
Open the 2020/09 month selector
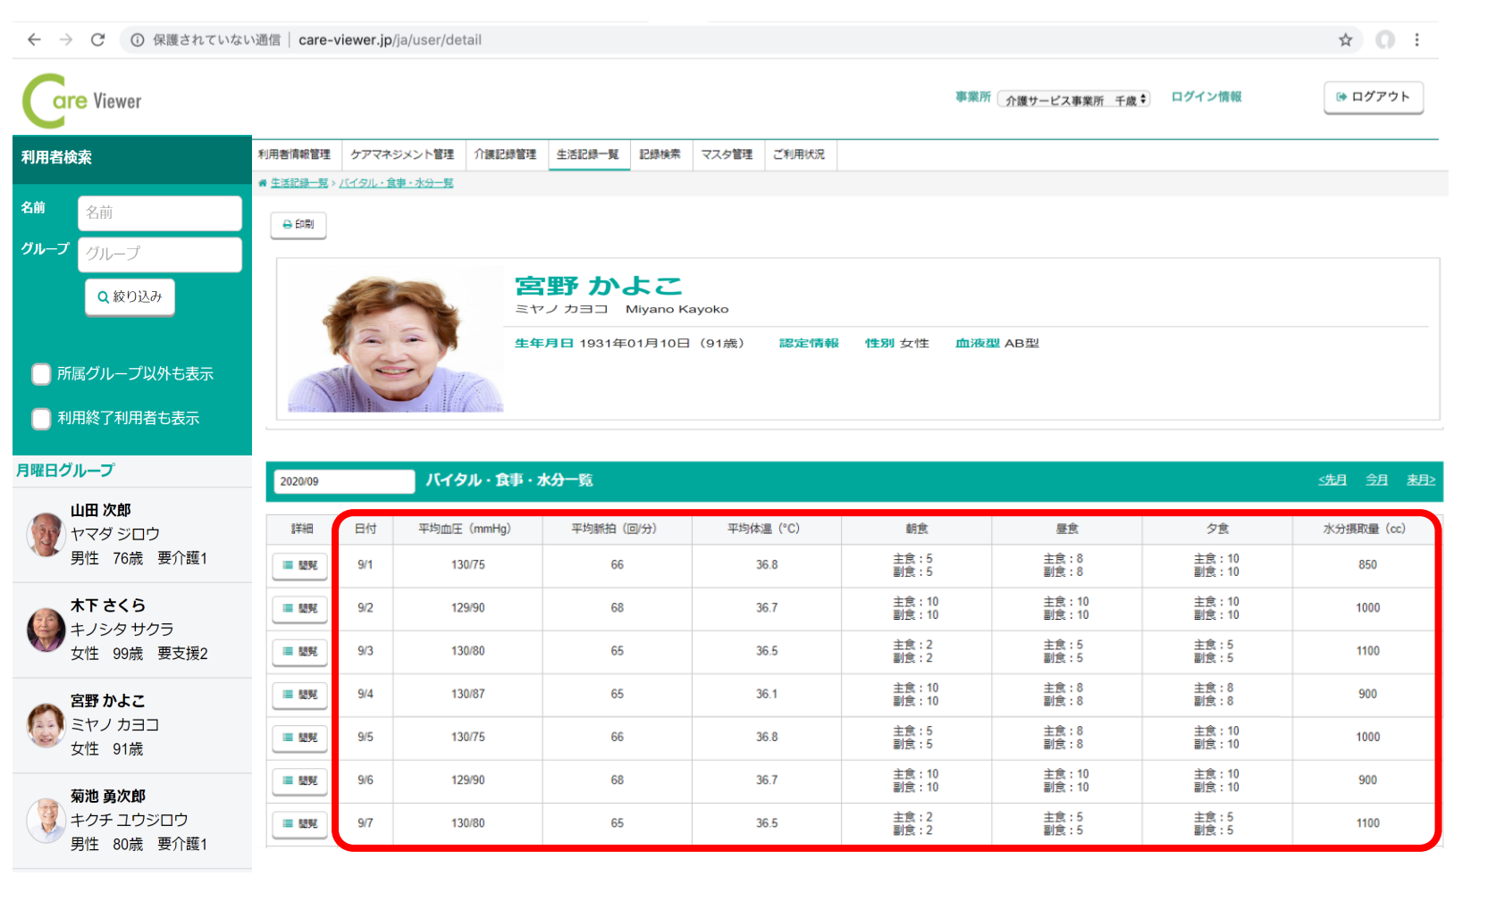344,481
